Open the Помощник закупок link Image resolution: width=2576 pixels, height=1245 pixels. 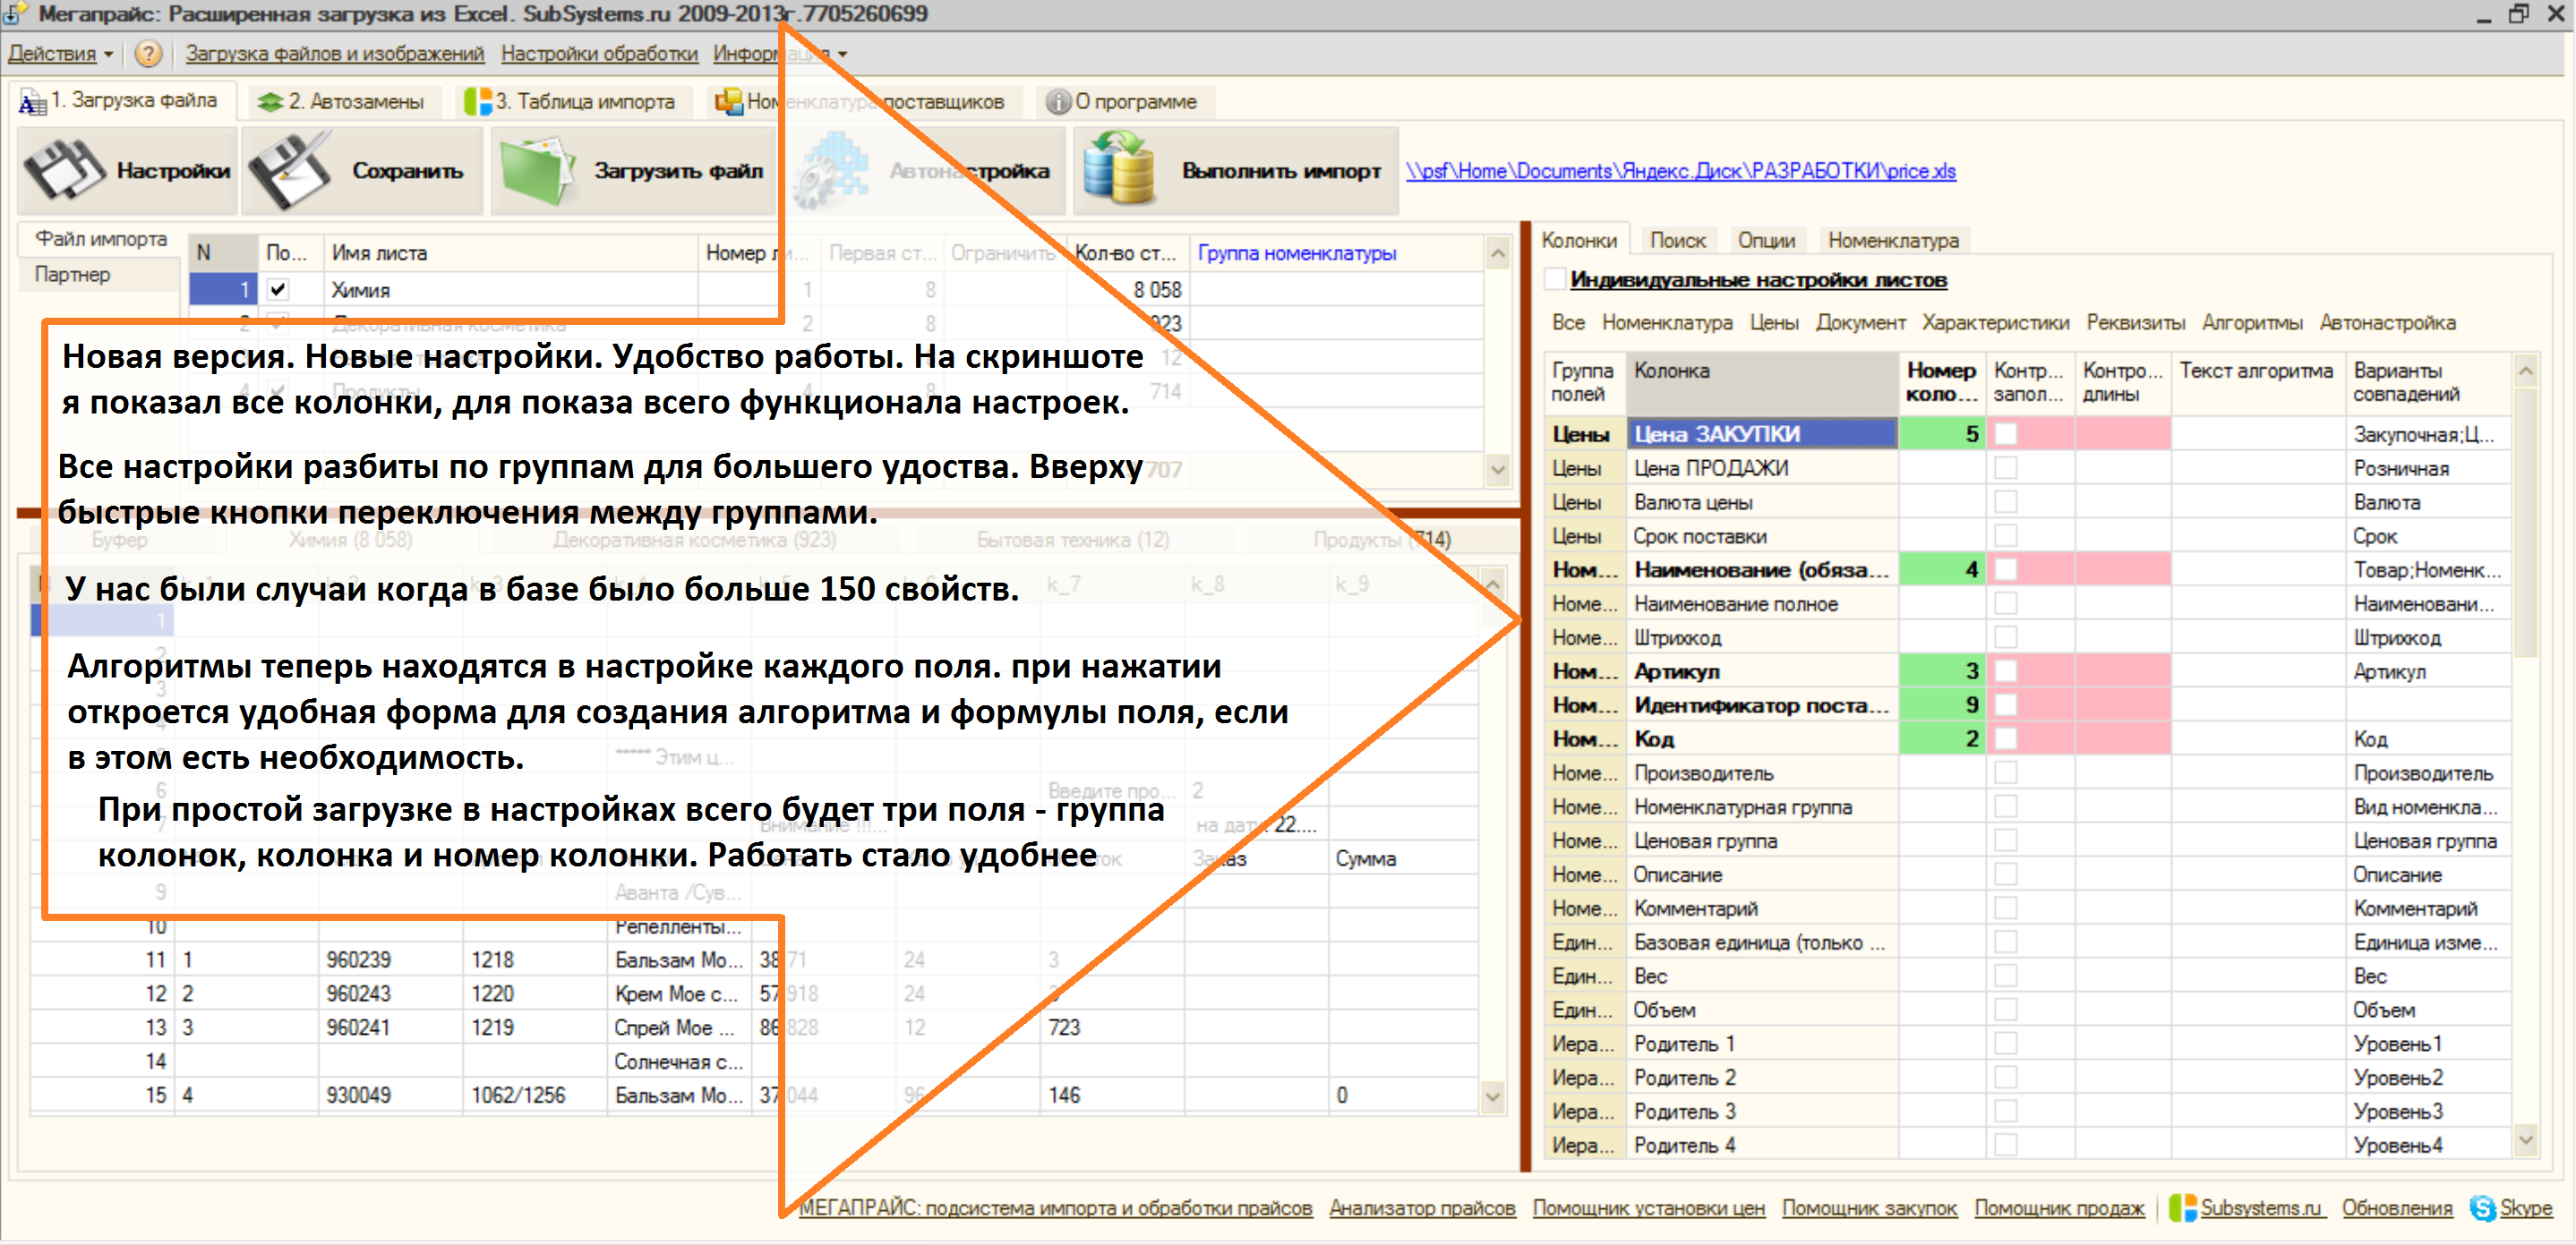[x=1869, y=1208]
